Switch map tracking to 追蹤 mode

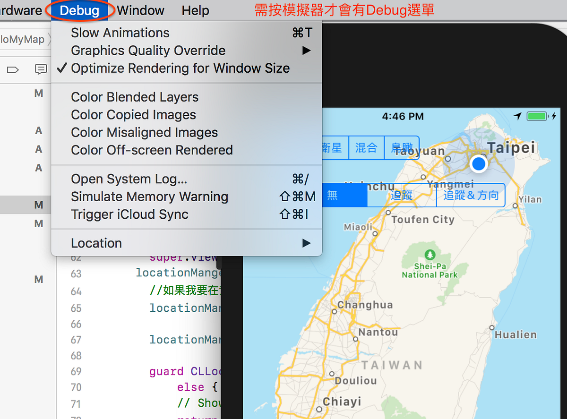coord(401,195)
